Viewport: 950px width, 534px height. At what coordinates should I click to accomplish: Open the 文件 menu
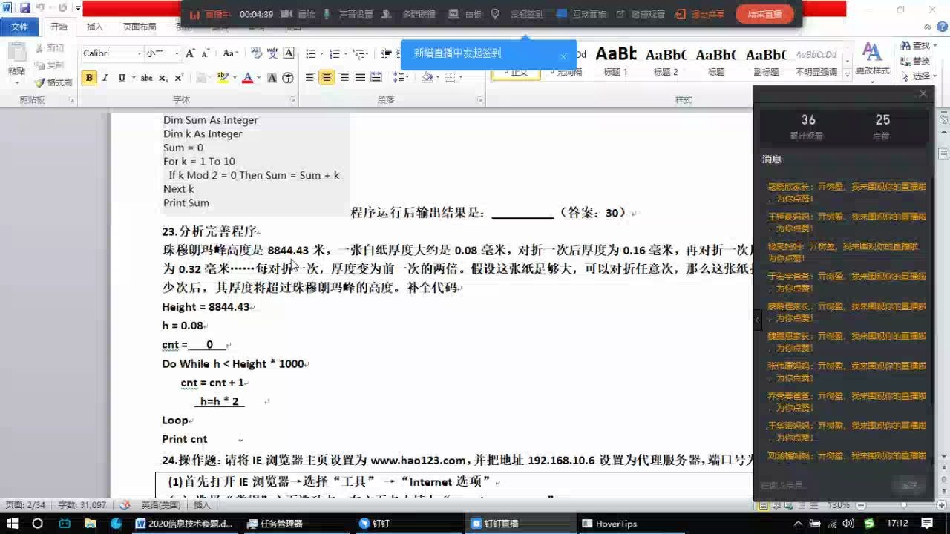(x=20, y=27)
